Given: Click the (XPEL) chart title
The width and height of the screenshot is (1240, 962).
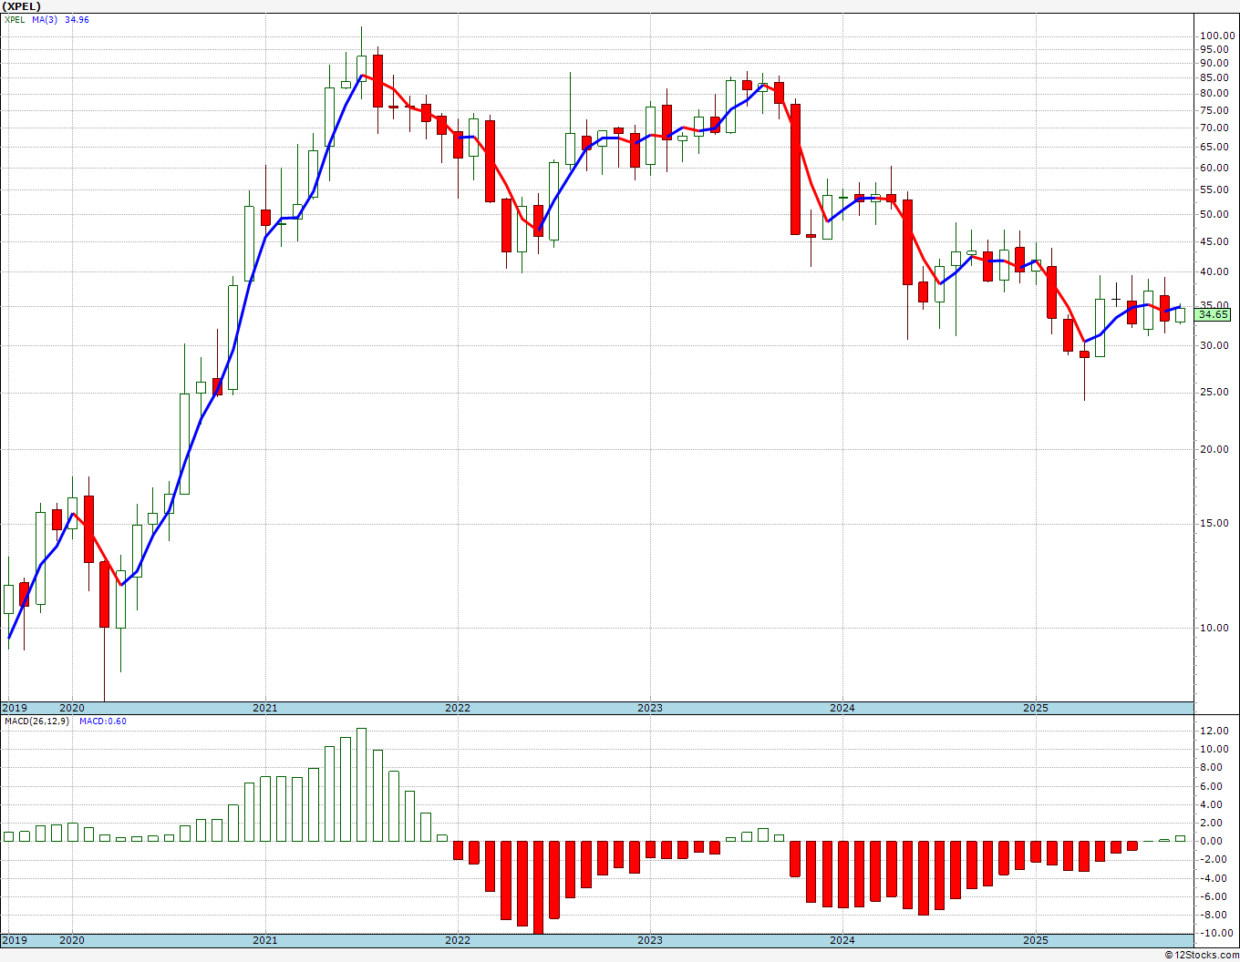Looking at the screenshot, I should pos(21,6).
